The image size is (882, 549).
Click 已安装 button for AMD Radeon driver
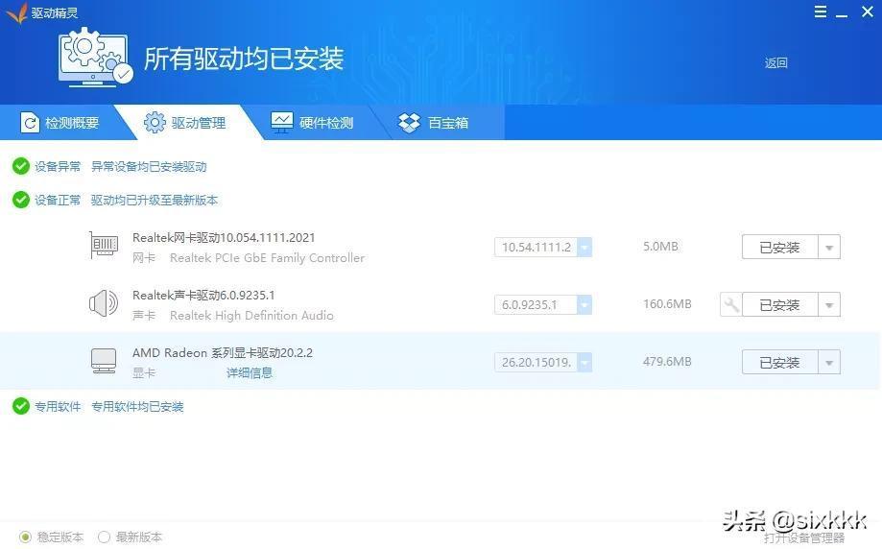pyautogui.click(x=779, y=362)
